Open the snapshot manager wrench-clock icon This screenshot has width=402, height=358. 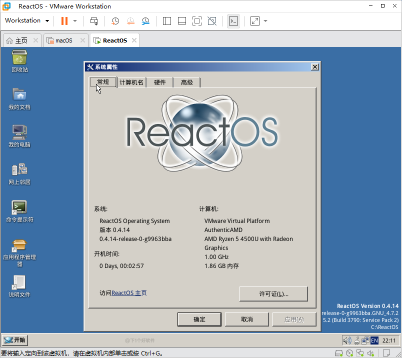point(145,21)
